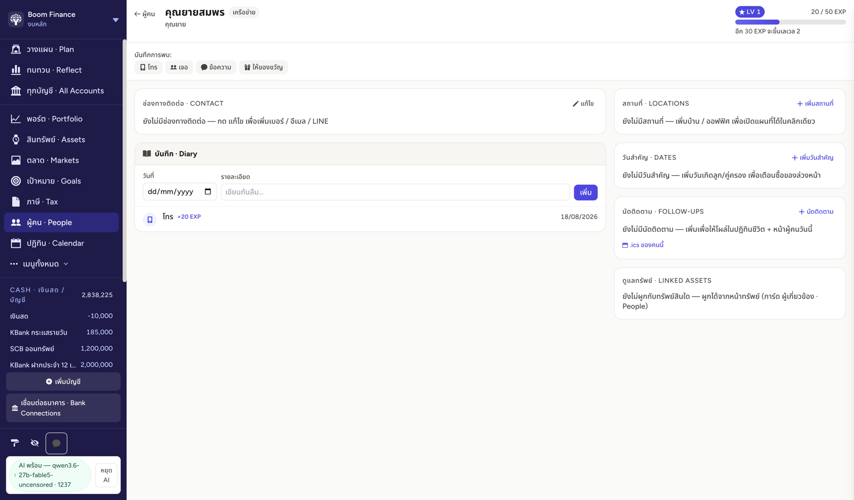The height and width of the screenshot is (500, 854).
Task: Click the หยุด AI button
Action: point(106,475)
